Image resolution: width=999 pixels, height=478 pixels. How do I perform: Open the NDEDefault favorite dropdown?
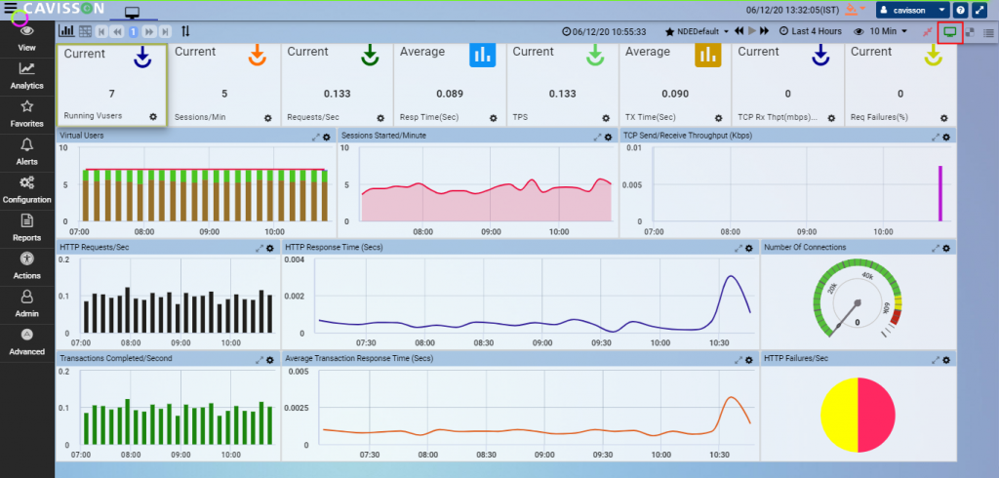coord(697,31)
